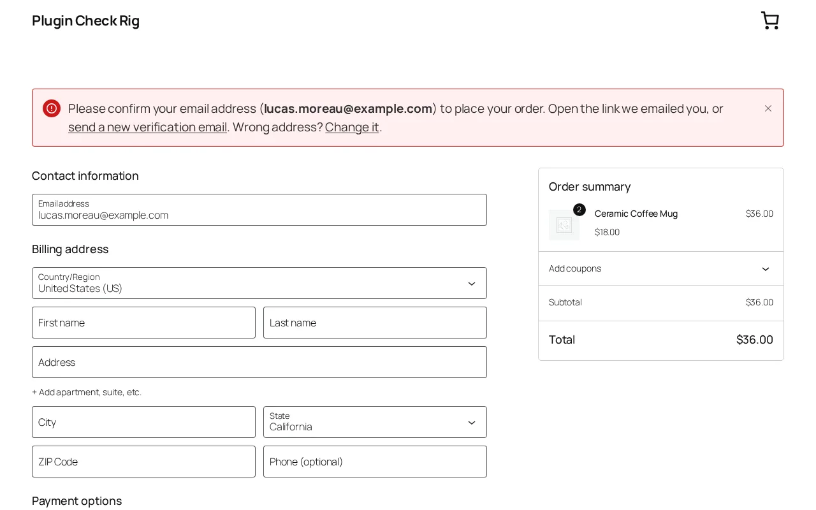Click the Payment options heading

(76, 501)
